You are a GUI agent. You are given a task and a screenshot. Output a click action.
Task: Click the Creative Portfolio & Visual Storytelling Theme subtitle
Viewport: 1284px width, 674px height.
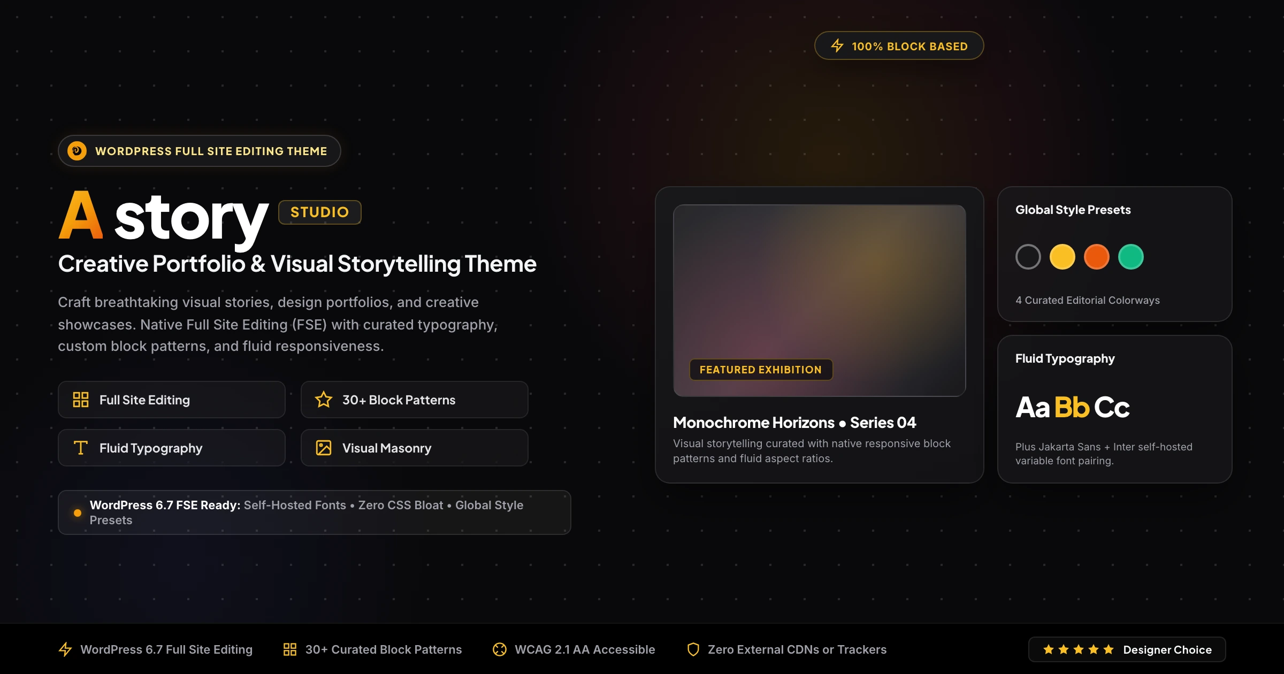pyautogui.click(x=297, y=264)
